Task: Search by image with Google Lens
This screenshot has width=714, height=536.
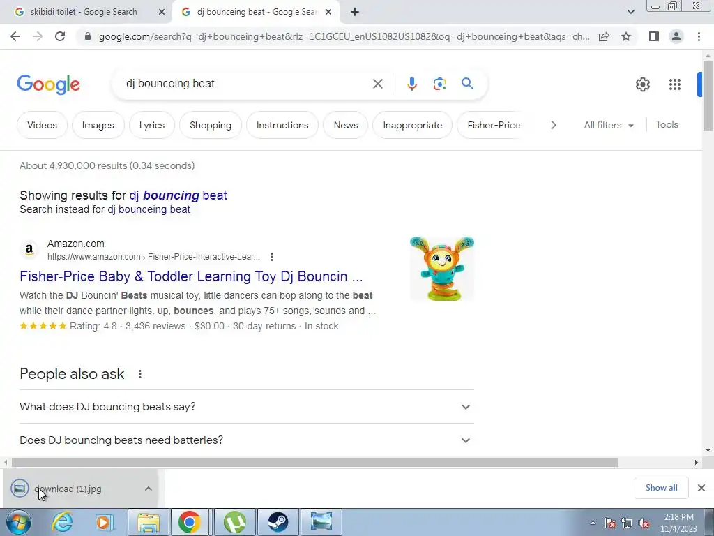Action: 439,84
